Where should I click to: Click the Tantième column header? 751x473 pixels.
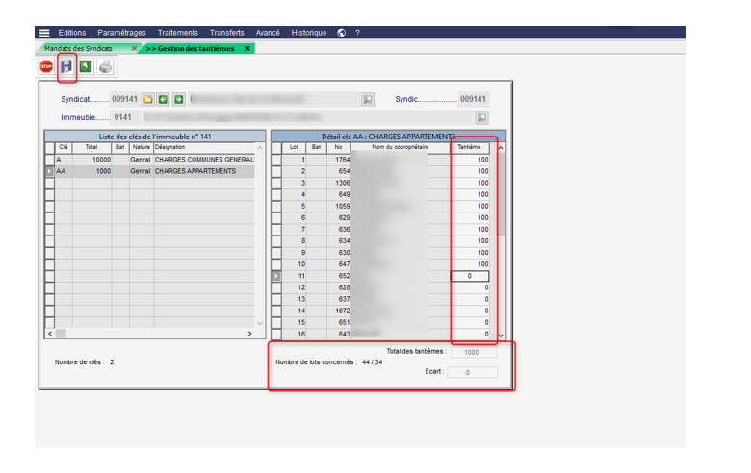pos(469,147)
